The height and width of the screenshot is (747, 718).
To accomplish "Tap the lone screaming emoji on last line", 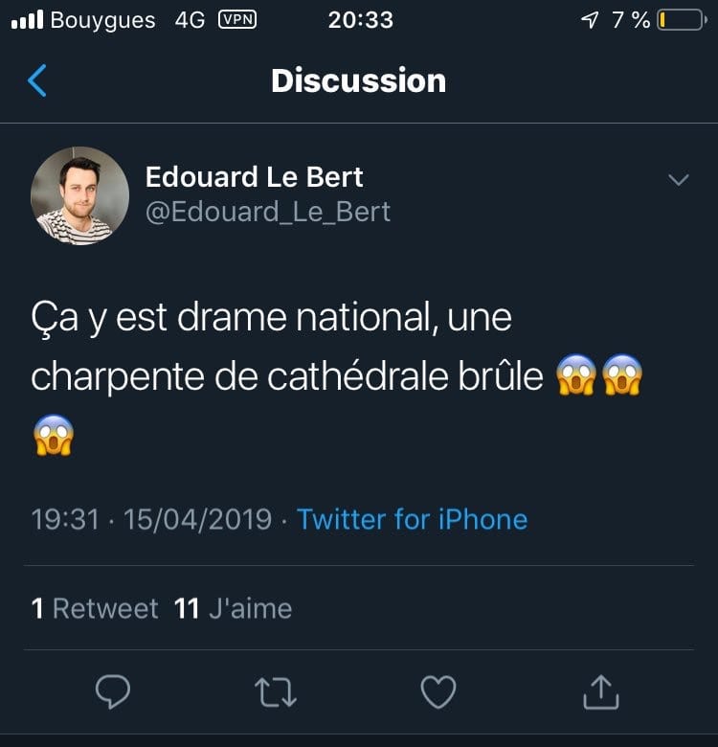I will [53, 436].
